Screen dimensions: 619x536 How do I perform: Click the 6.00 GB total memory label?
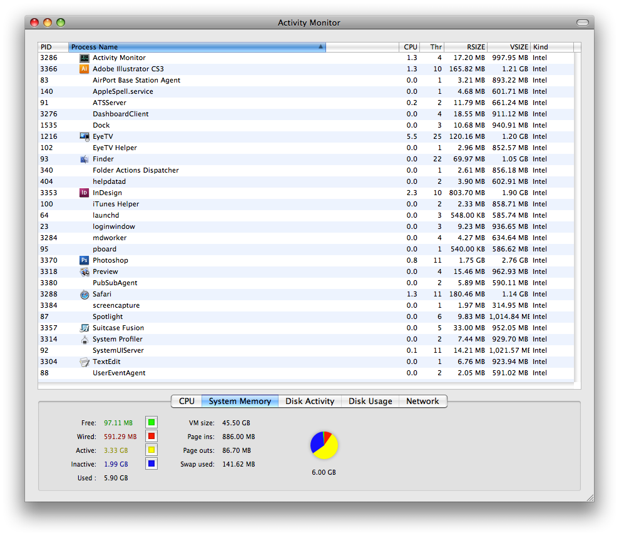324,472
